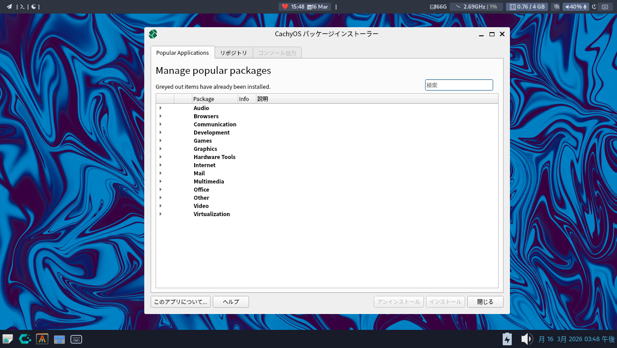This screenshot has width=617, height=348.
Task: Click the 15:48 time in top panel
Action: tap(298, 7)
